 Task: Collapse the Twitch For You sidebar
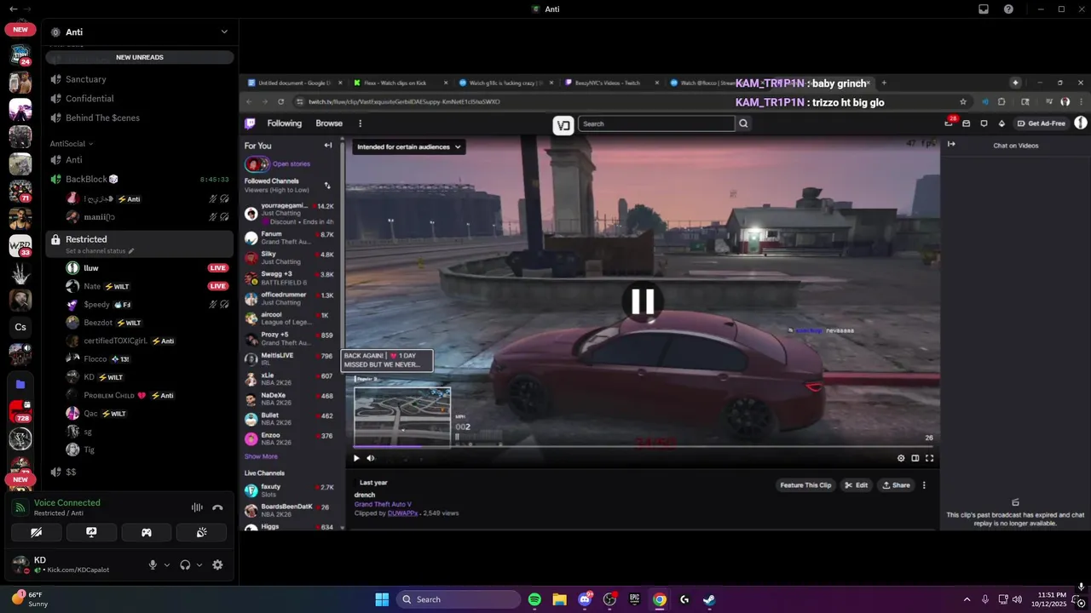pos(328,146)
